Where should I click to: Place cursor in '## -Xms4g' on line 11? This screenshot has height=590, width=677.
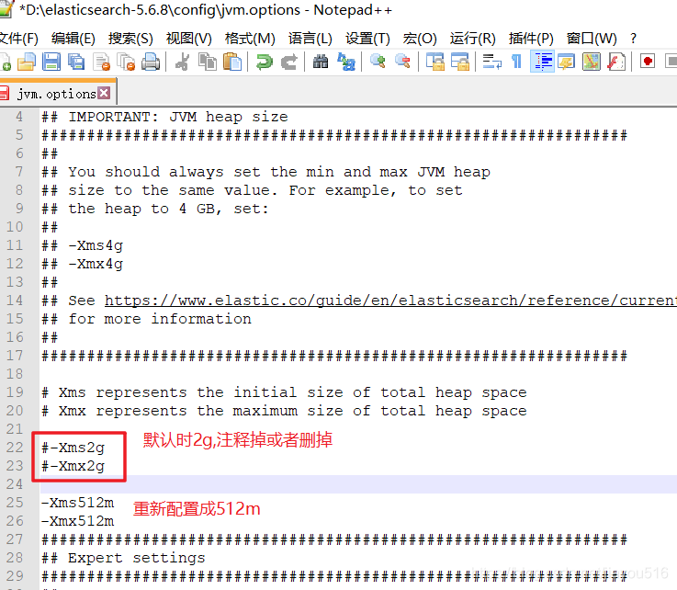pos(82,245)
